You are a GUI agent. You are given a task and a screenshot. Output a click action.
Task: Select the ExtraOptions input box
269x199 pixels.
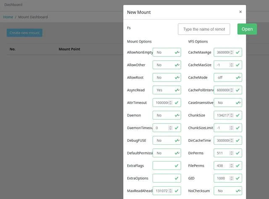[x=167, y=178]
